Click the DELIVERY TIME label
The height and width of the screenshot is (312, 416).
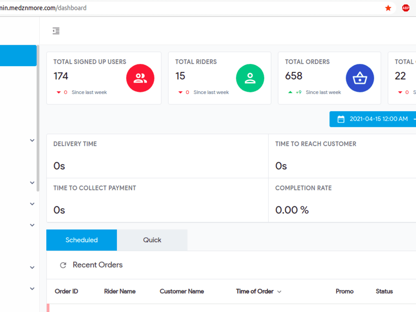coord(75,144)
